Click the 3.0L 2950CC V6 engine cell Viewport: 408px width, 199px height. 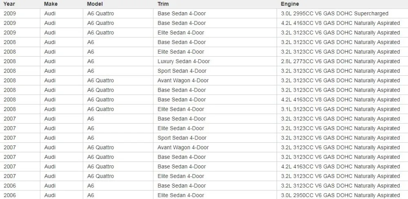pos(342,195)
